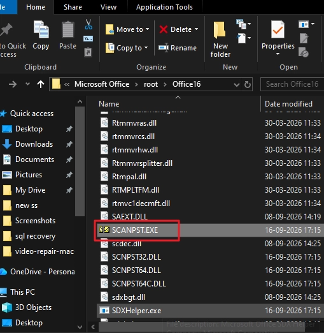Click the Cut scissors icon

click(88, 24)
